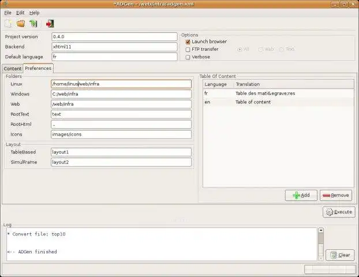Select the All radio button
This screenshot has height=277, width=359.
(240, 50)
